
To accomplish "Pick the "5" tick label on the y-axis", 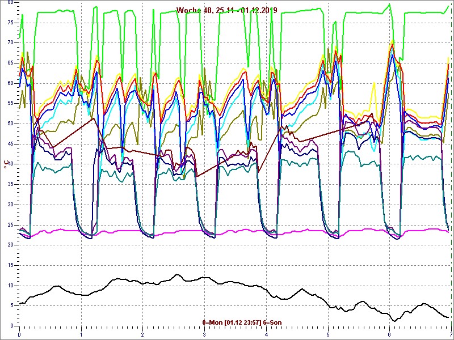I will pyautogui.click(x=12, y=306).
